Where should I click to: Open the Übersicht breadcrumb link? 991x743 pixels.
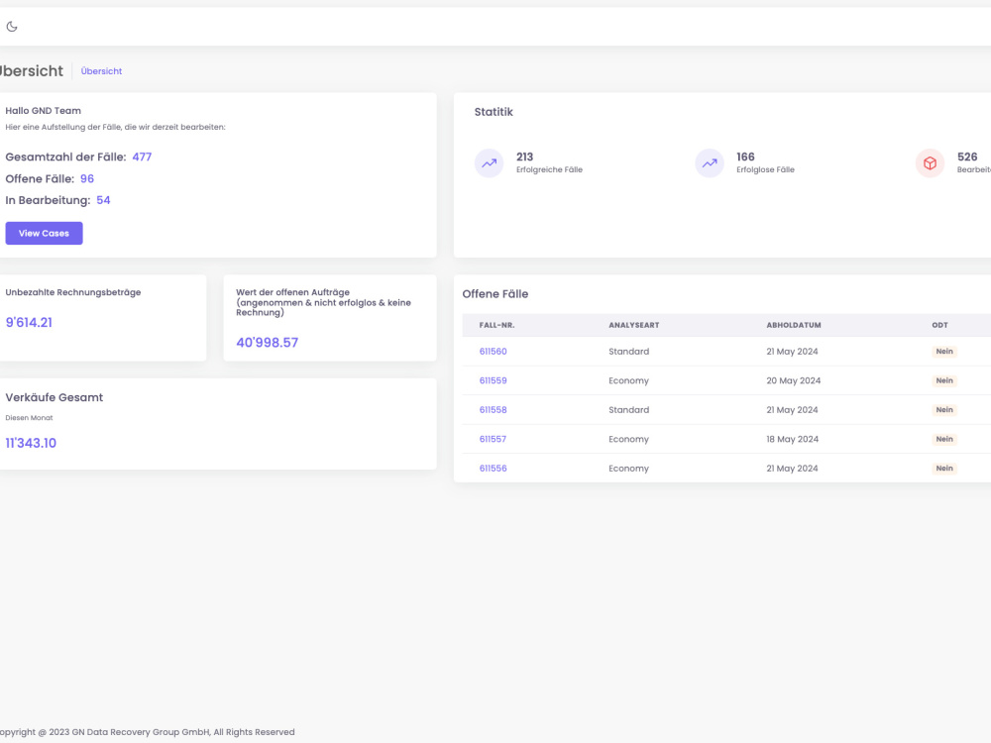101,71
